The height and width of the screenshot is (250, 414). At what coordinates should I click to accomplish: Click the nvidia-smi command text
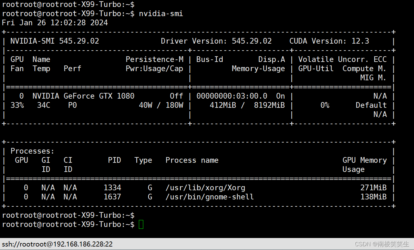[x=161, y=14]
